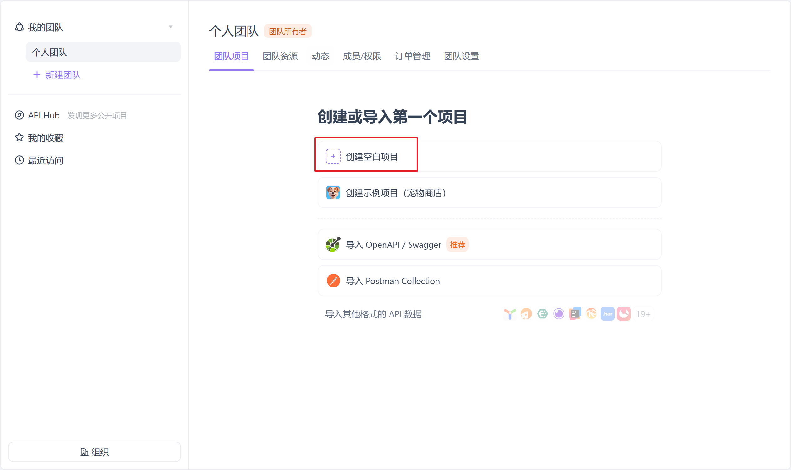Viewport: 791px width, 470px height.
Task: Click the 组织 button at bottom
Action: point(94,452)
